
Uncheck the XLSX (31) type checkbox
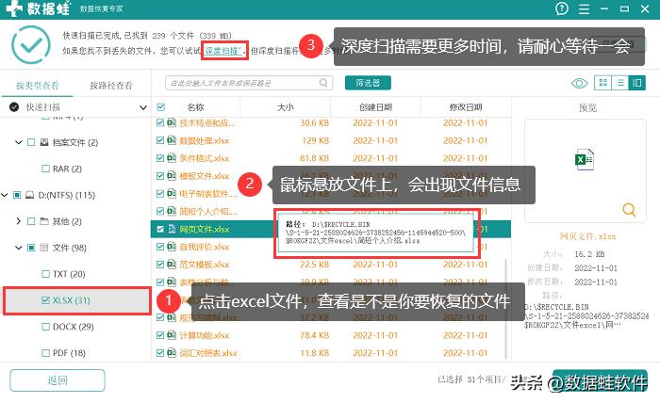(x=46, y=300)
